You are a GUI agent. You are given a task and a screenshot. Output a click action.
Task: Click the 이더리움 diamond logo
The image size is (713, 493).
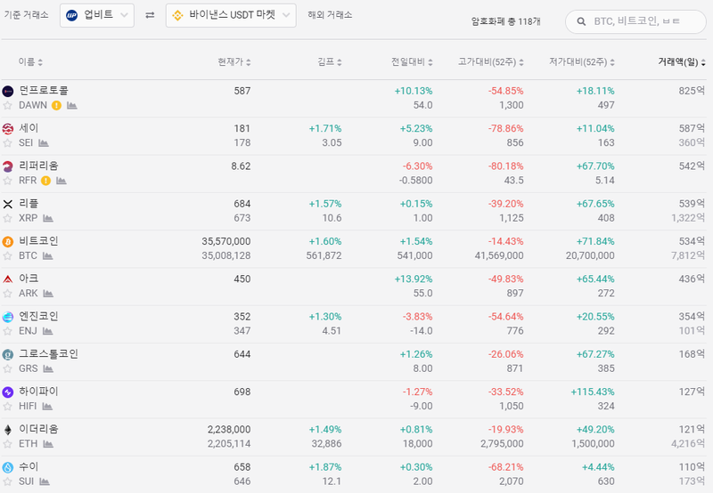tap(8, 430)
